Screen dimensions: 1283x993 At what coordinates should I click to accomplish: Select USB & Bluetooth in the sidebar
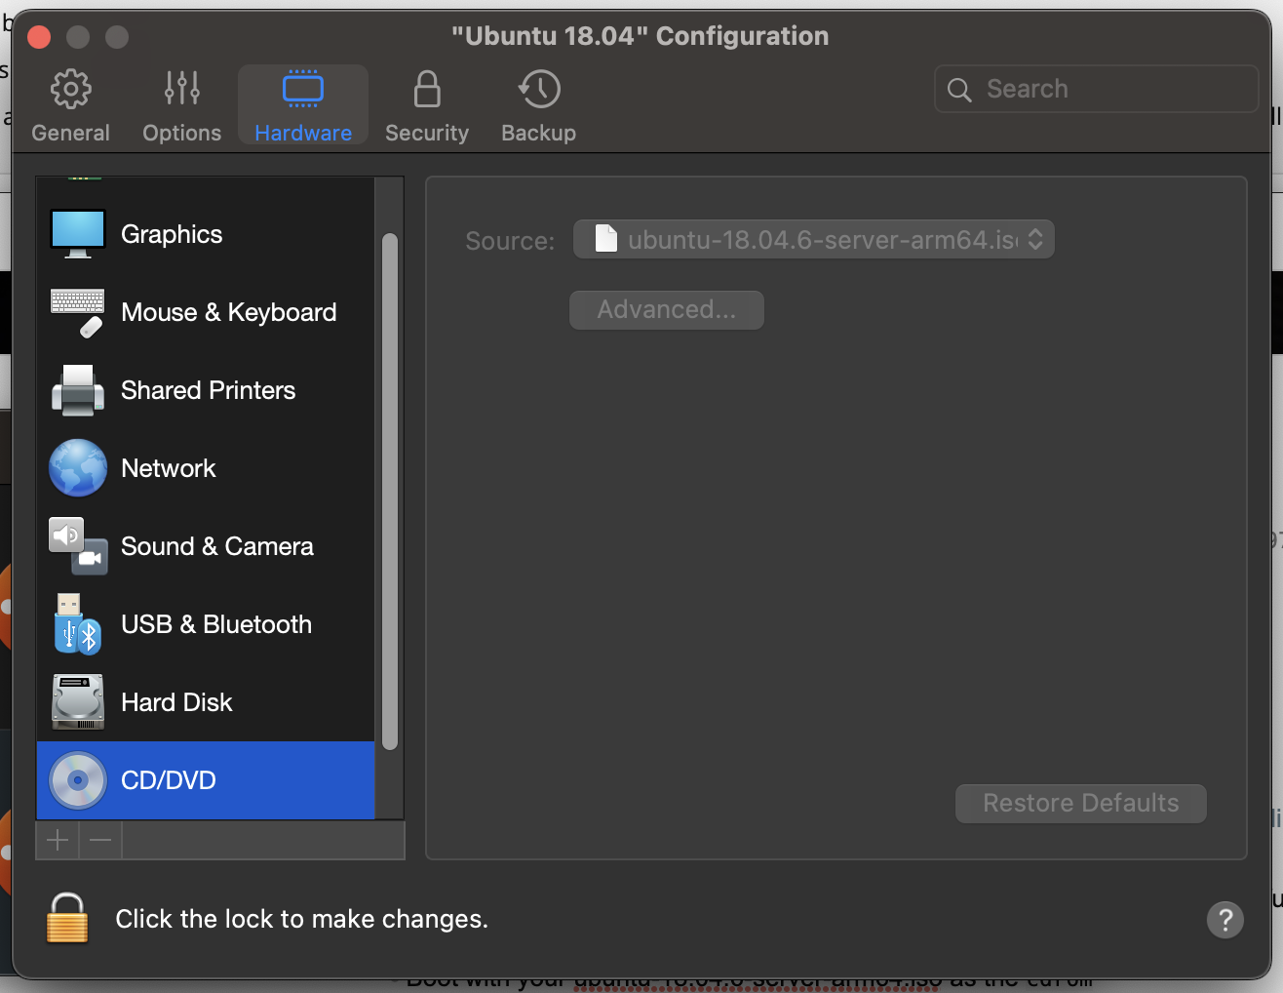[x=206, y=624]
